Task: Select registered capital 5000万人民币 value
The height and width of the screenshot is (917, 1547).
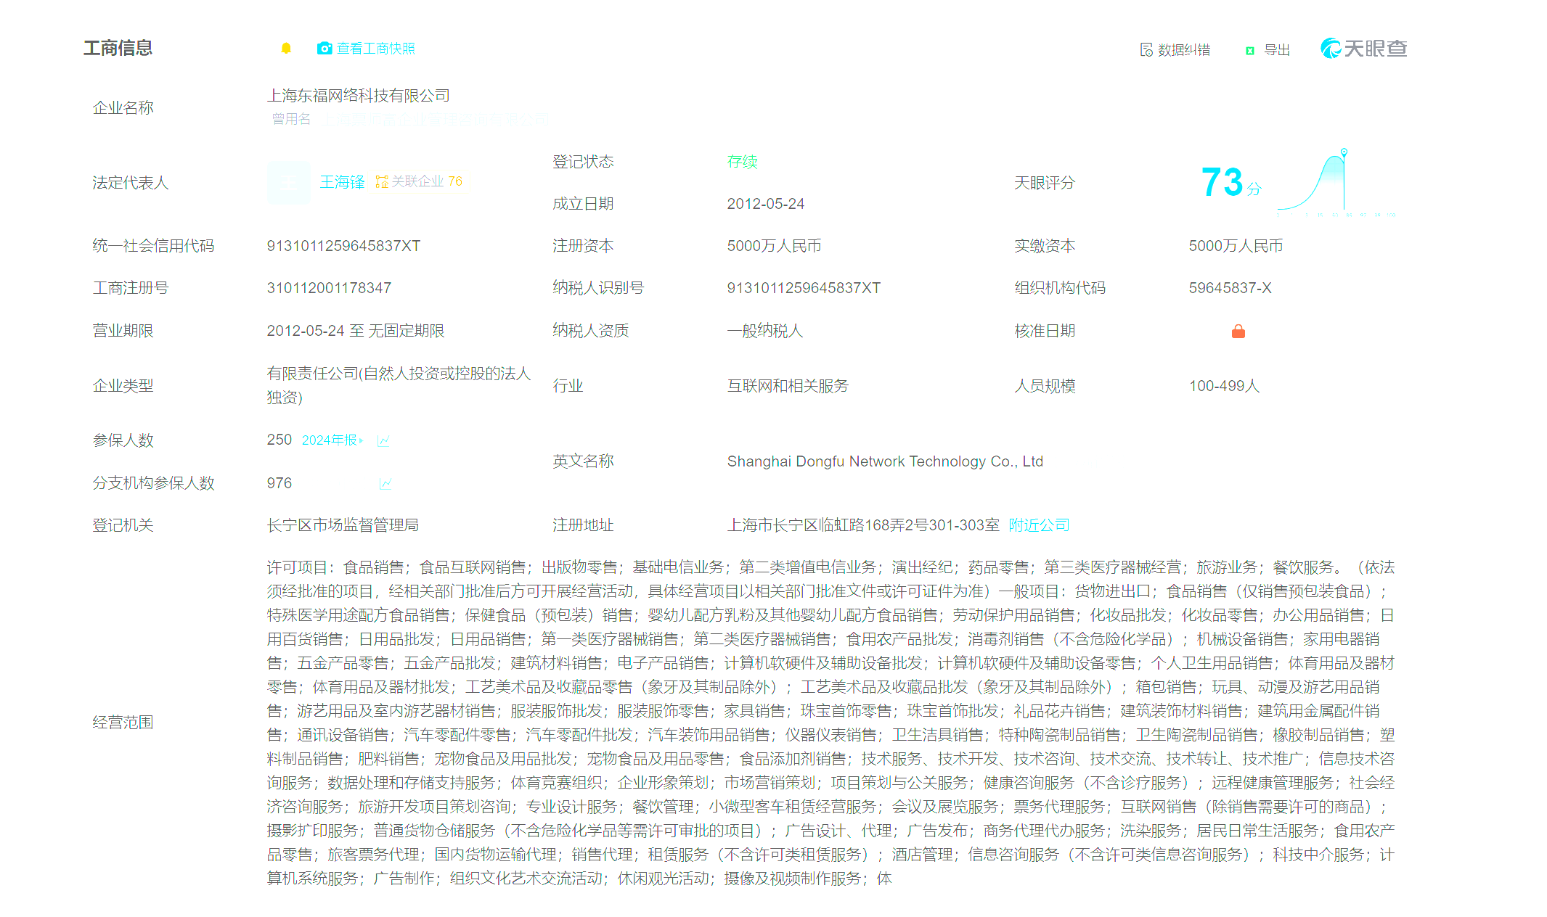Action: [774, 246]
